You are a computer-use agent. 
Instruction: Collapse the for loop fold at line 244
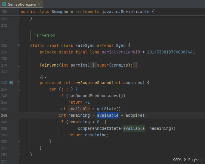19,89
